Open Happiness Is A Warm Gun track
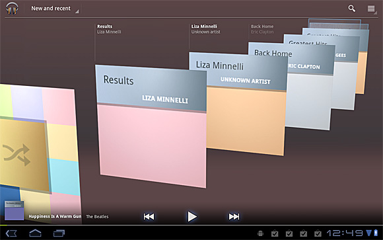 55,216
